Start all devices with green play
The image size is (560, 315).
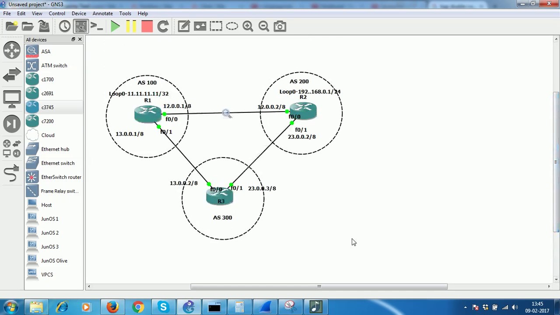115,26
